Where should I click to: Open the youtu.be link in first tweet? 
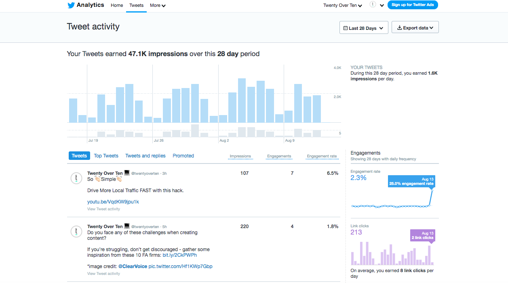point(113,201)
